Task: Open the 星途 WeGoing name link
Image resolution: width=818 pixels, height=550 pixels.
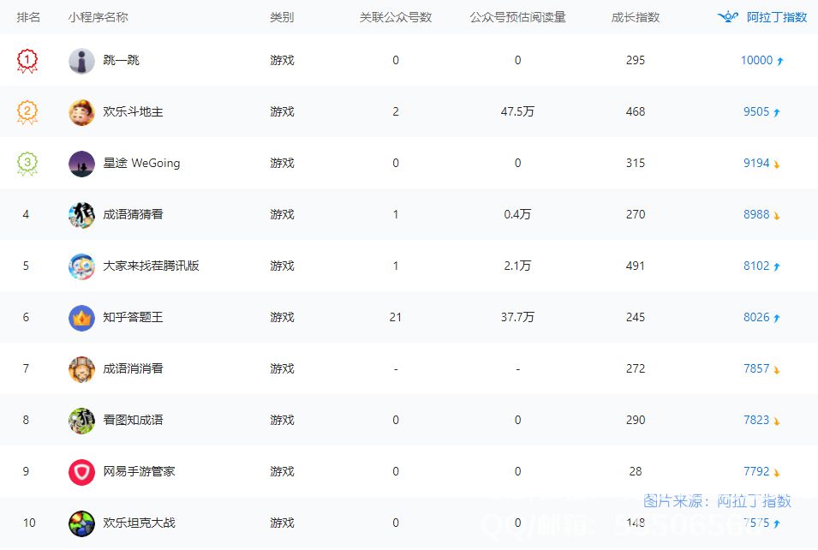Action: [x=141, y=163]
